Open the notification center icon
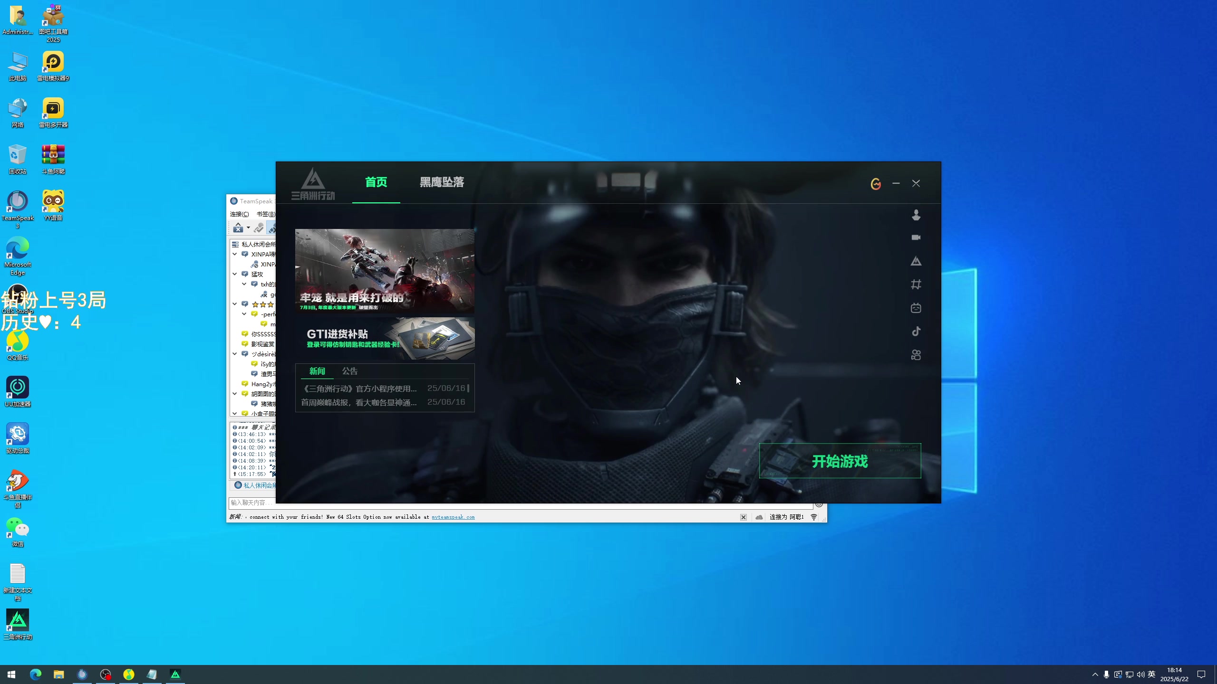This screenshot has height=684, width=1217. click(1201, 674)
